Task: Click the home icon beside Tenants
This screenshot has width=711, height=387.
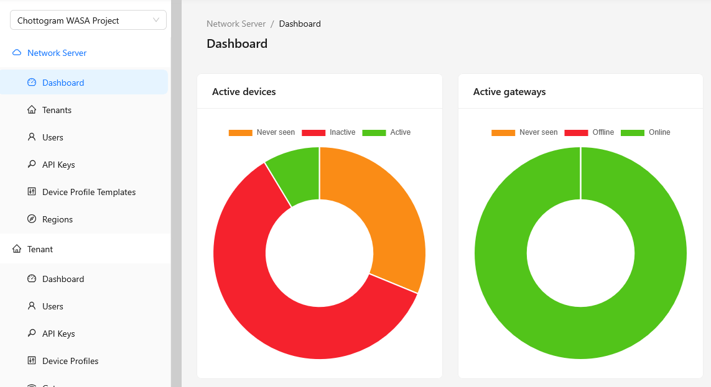Action: point(32,109)
